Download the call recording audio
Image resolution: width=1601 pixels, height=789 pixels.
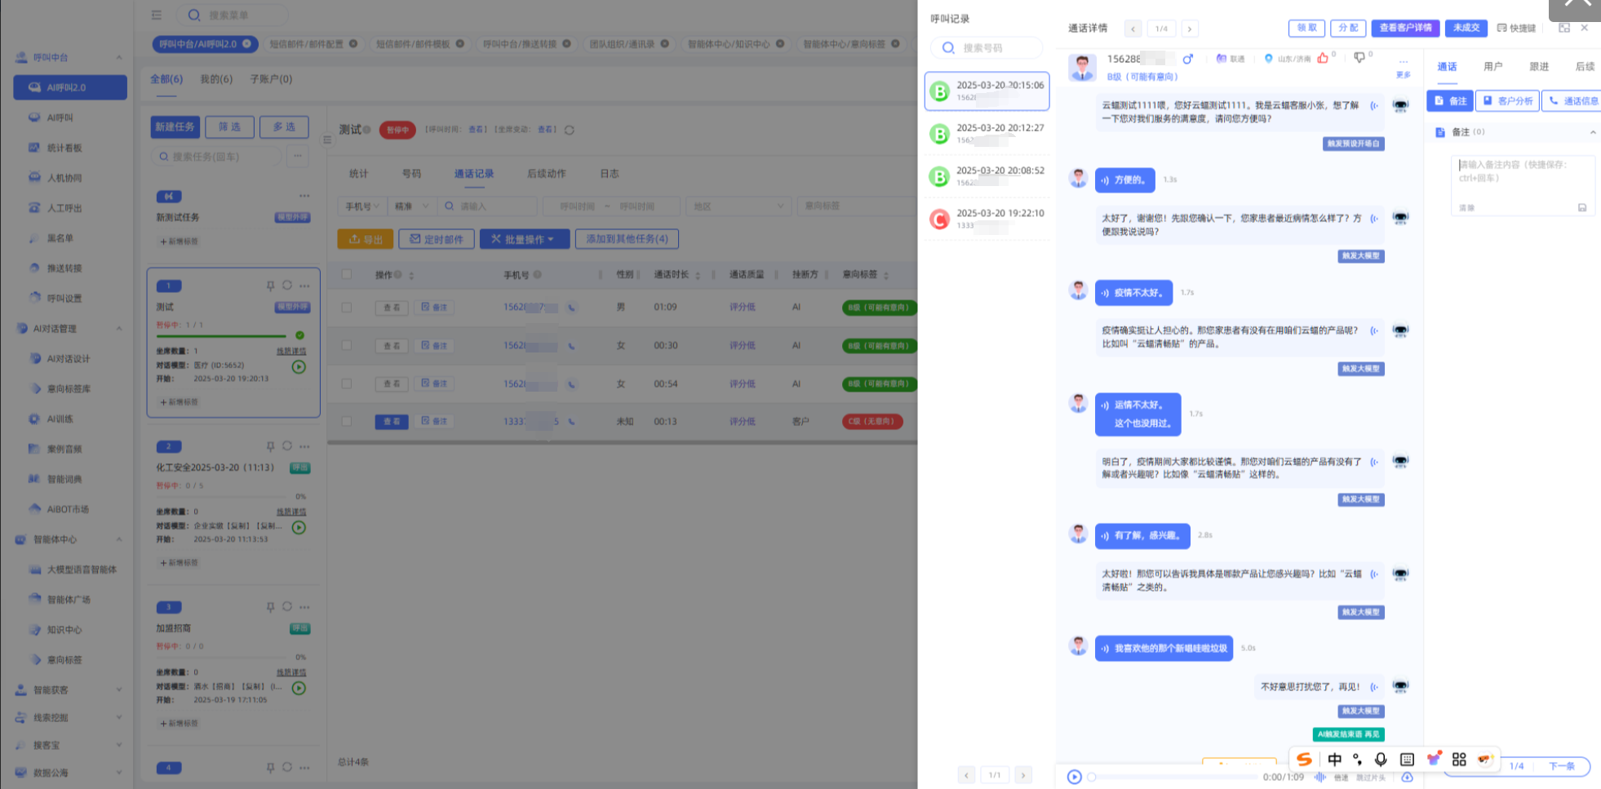[1408, 777]
